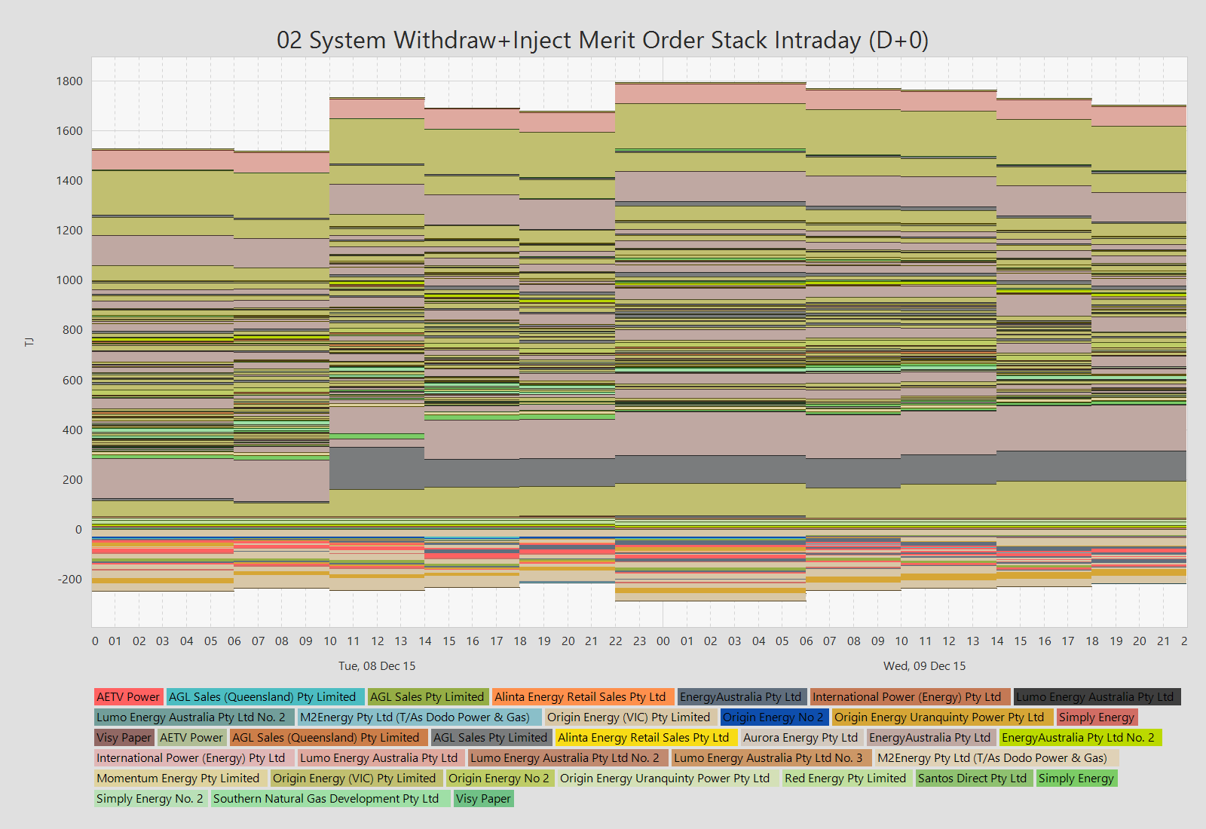
Task: Toggle the teal AGL Sales (Queensland) legend entry
Action: [x=262, y=697]
